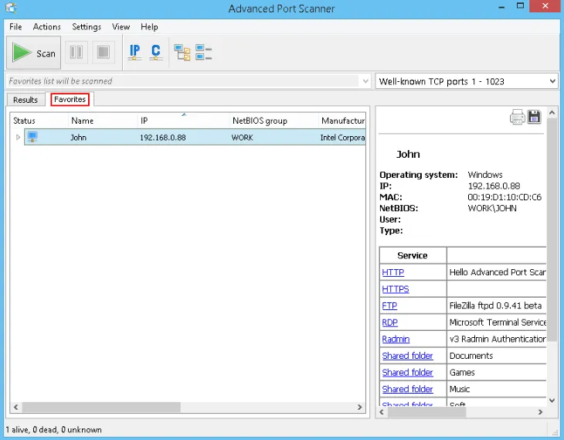Viewport: 564px width, 440px height.
Task: Click the host list scroll left arrow
Action: pos(15,408)
